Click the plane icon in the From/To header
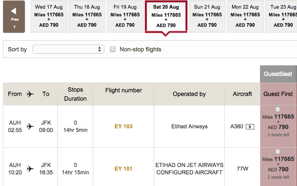This screenshot has height=186, width=297. 30,94
